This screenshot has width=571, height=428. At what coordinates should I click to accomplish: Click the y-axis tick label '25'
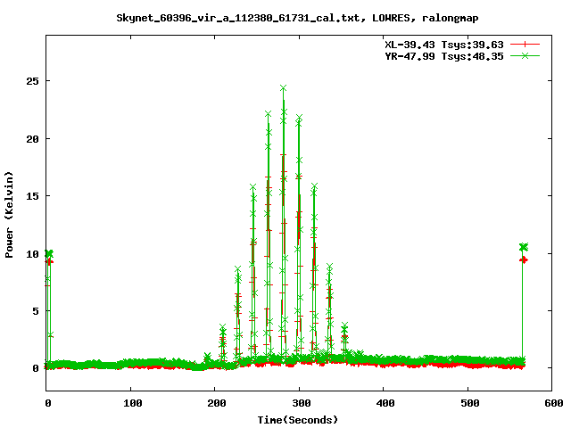(x=32, y=81)
